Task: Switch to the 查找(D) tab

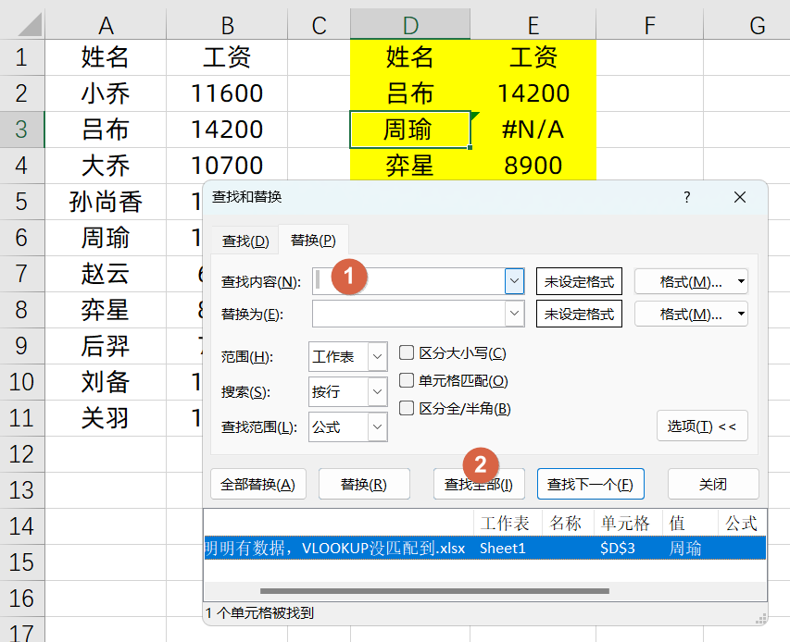Action: click(x=245, y=241)
